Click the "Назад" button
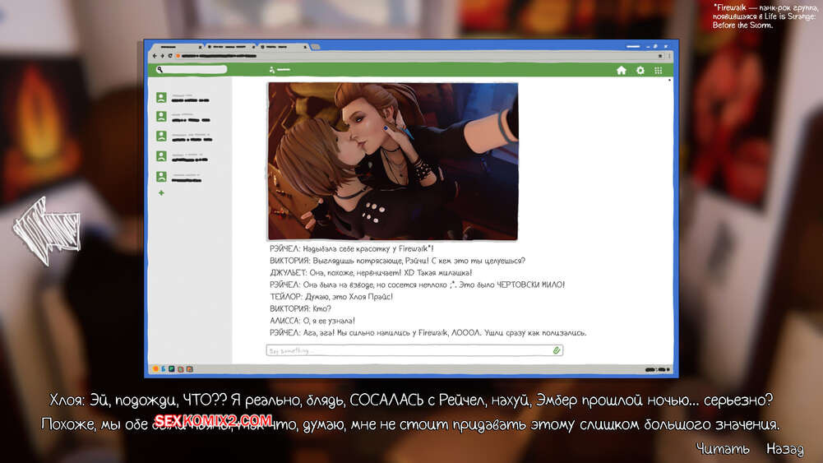This screenshot has height=463, width=823. pos(784,449)
